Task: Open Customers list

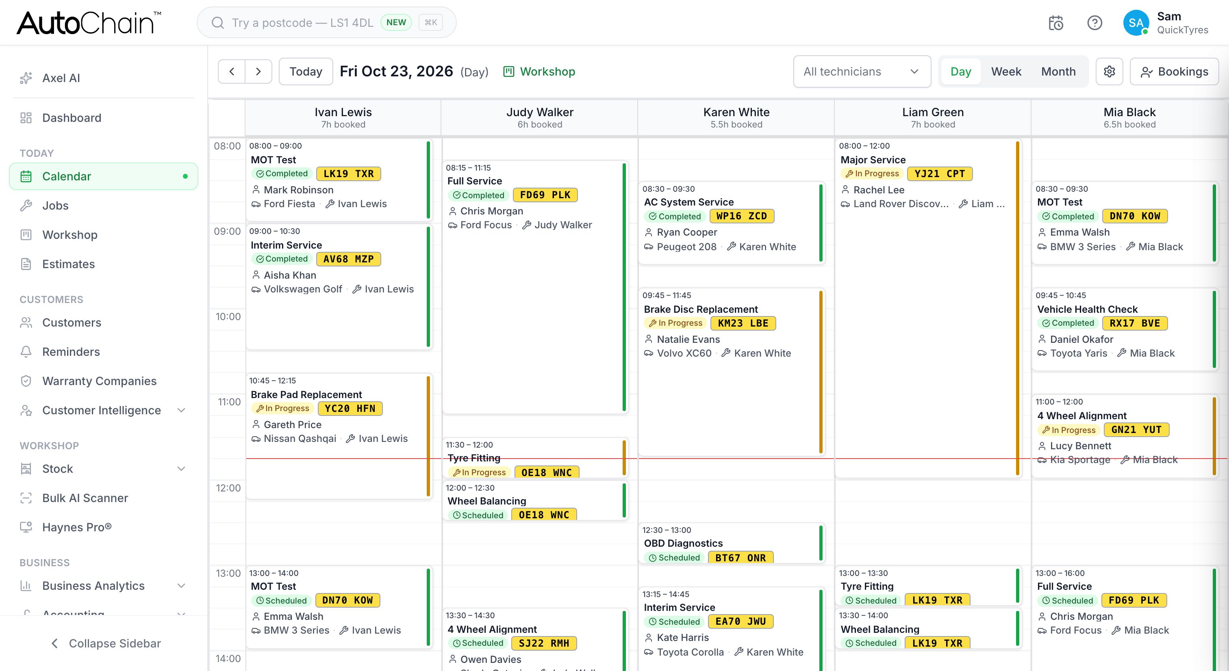Action: tap(104, 323)
